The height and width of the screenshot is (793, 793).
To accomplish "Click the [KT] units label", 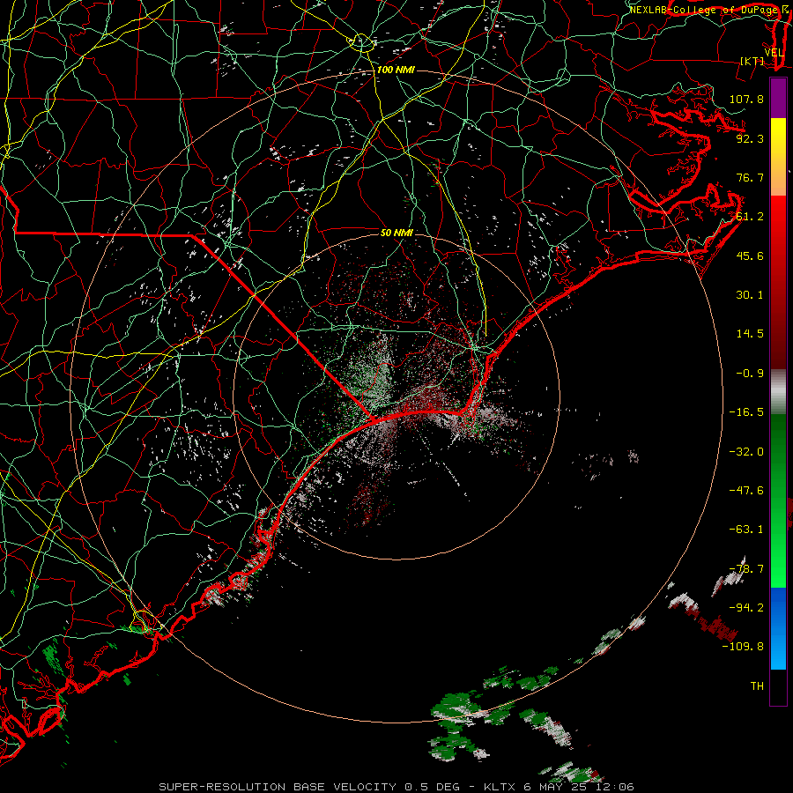I will tap(752, 61).
